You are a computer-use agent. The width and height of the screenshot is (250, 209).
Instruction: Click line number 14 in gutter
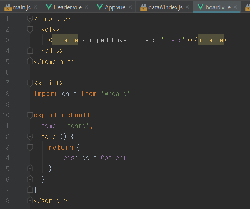tap(6, 158)
